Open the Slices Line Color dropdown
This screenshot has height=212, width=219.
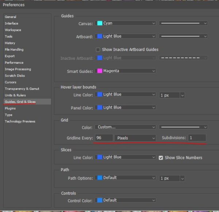[126, 157]
